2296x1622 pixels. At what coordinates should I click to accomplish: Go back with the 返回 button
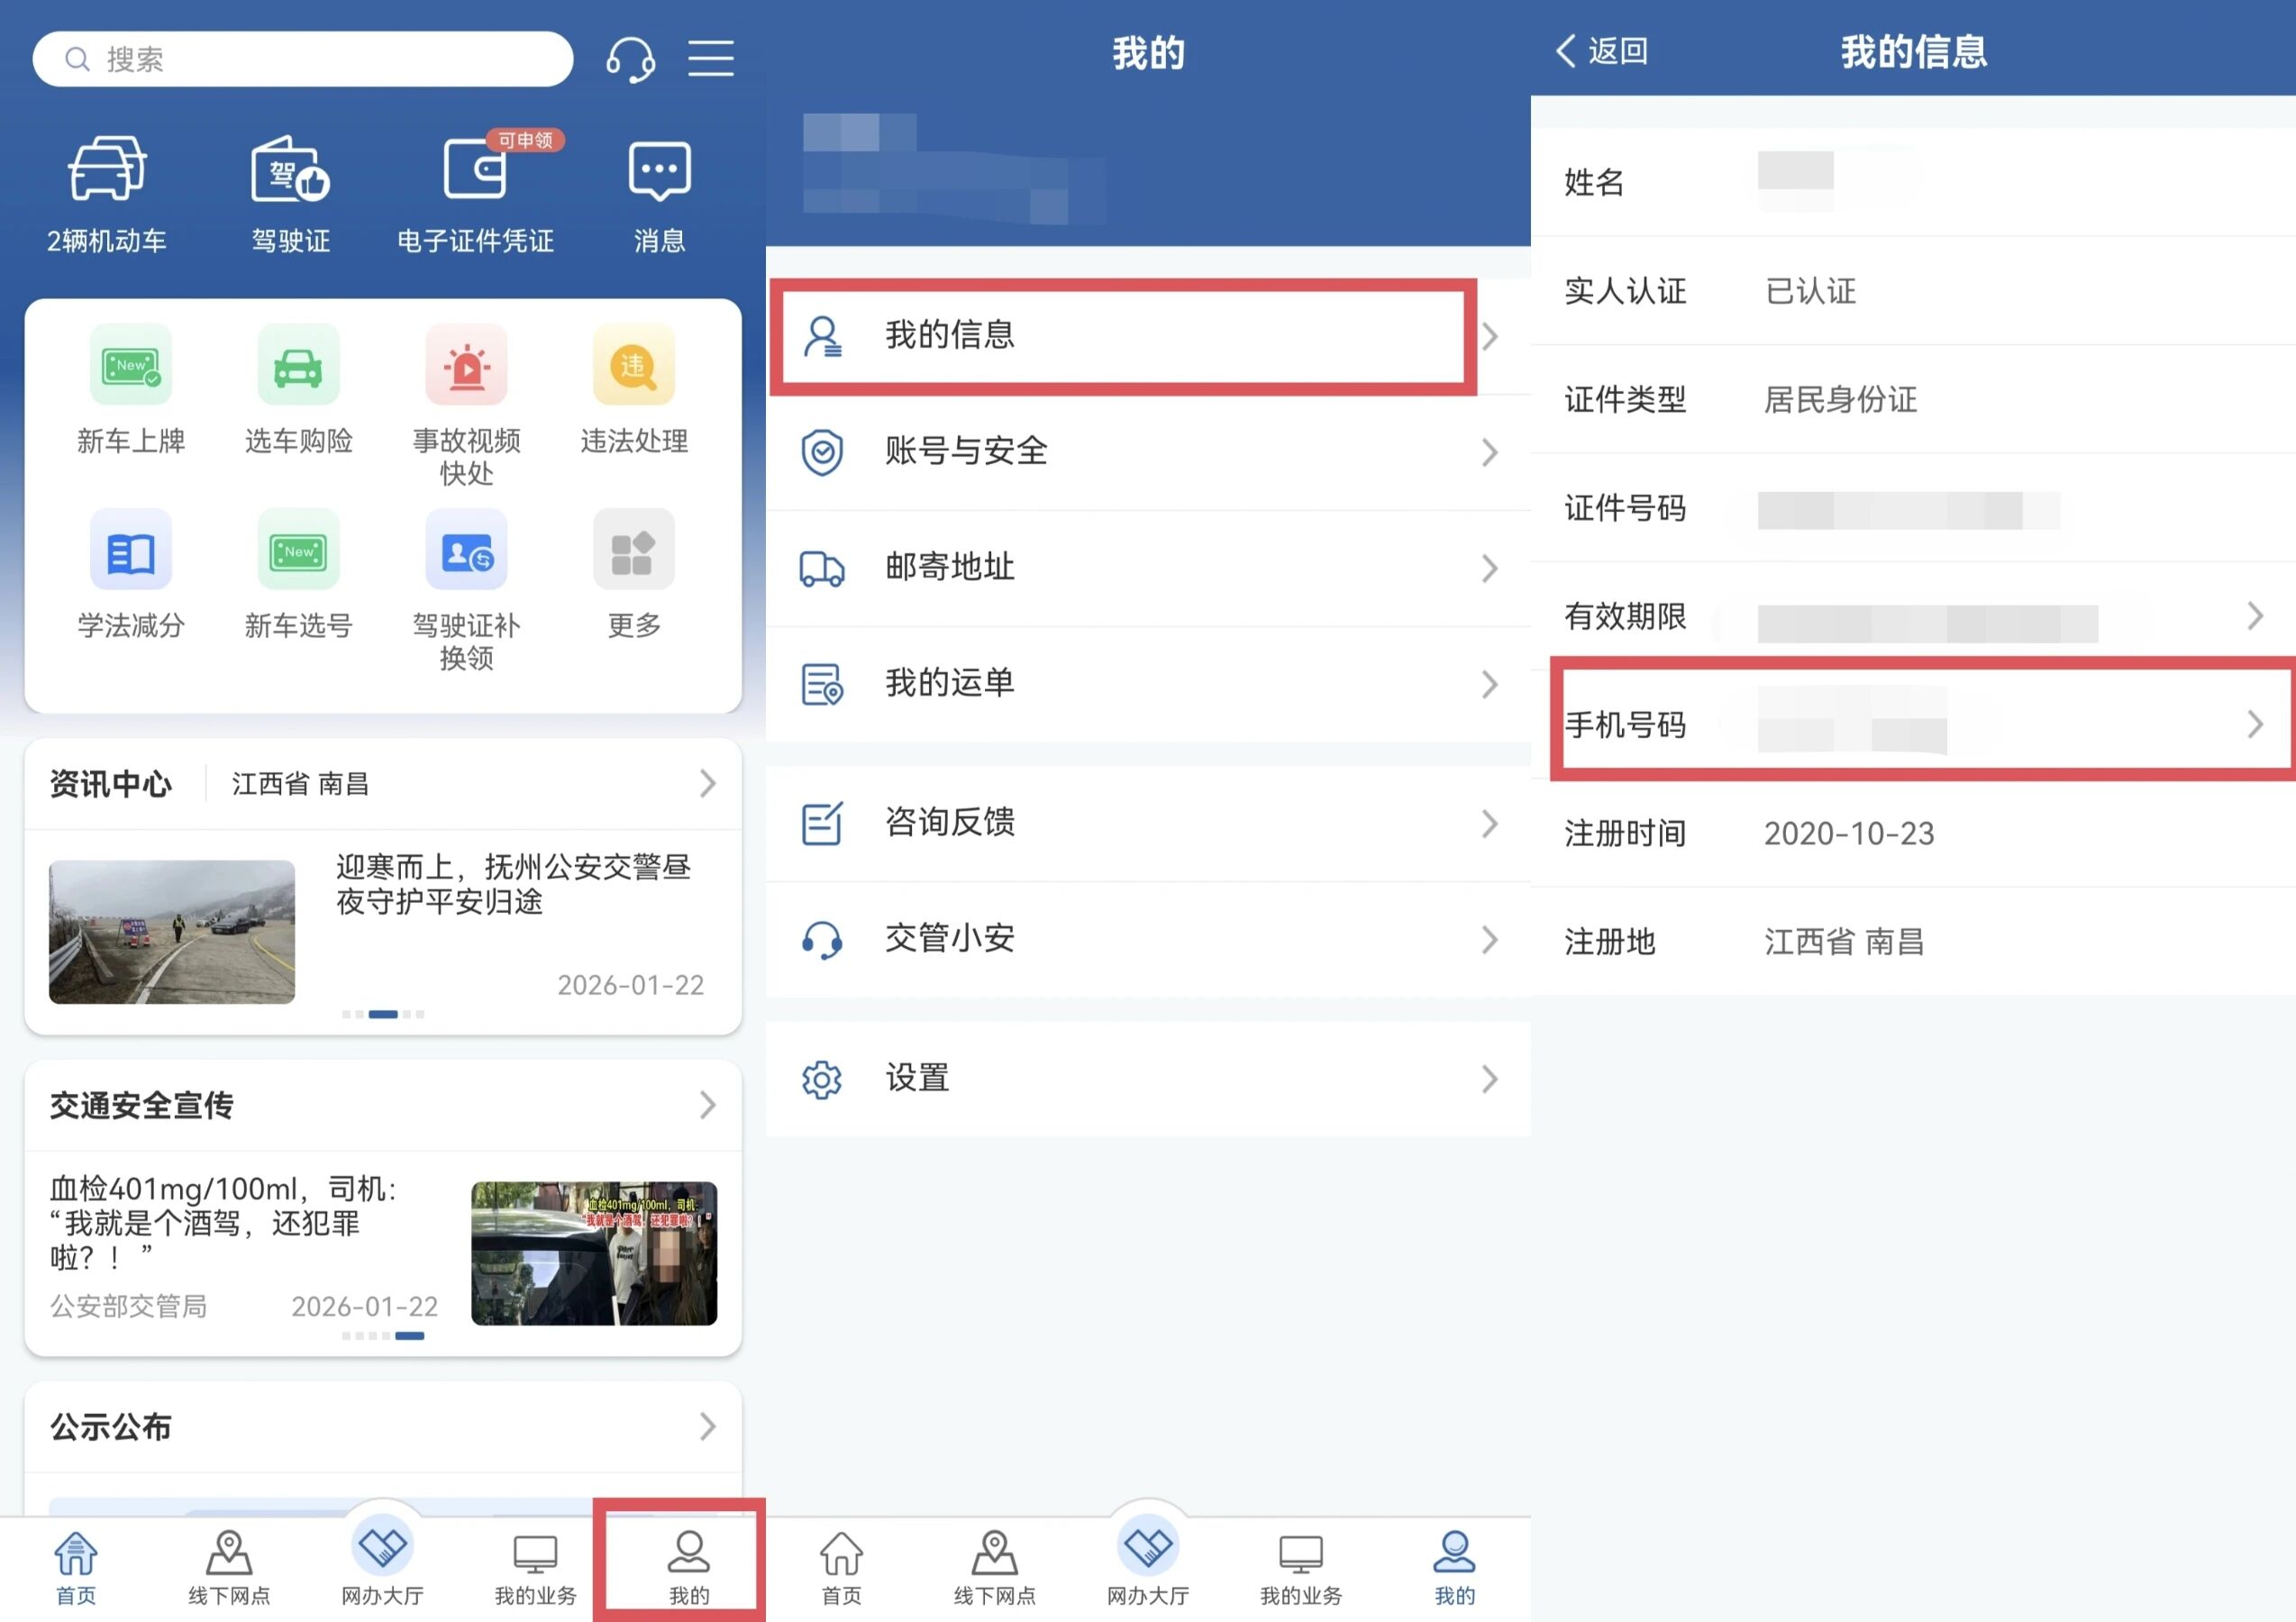click(1602, 51)
